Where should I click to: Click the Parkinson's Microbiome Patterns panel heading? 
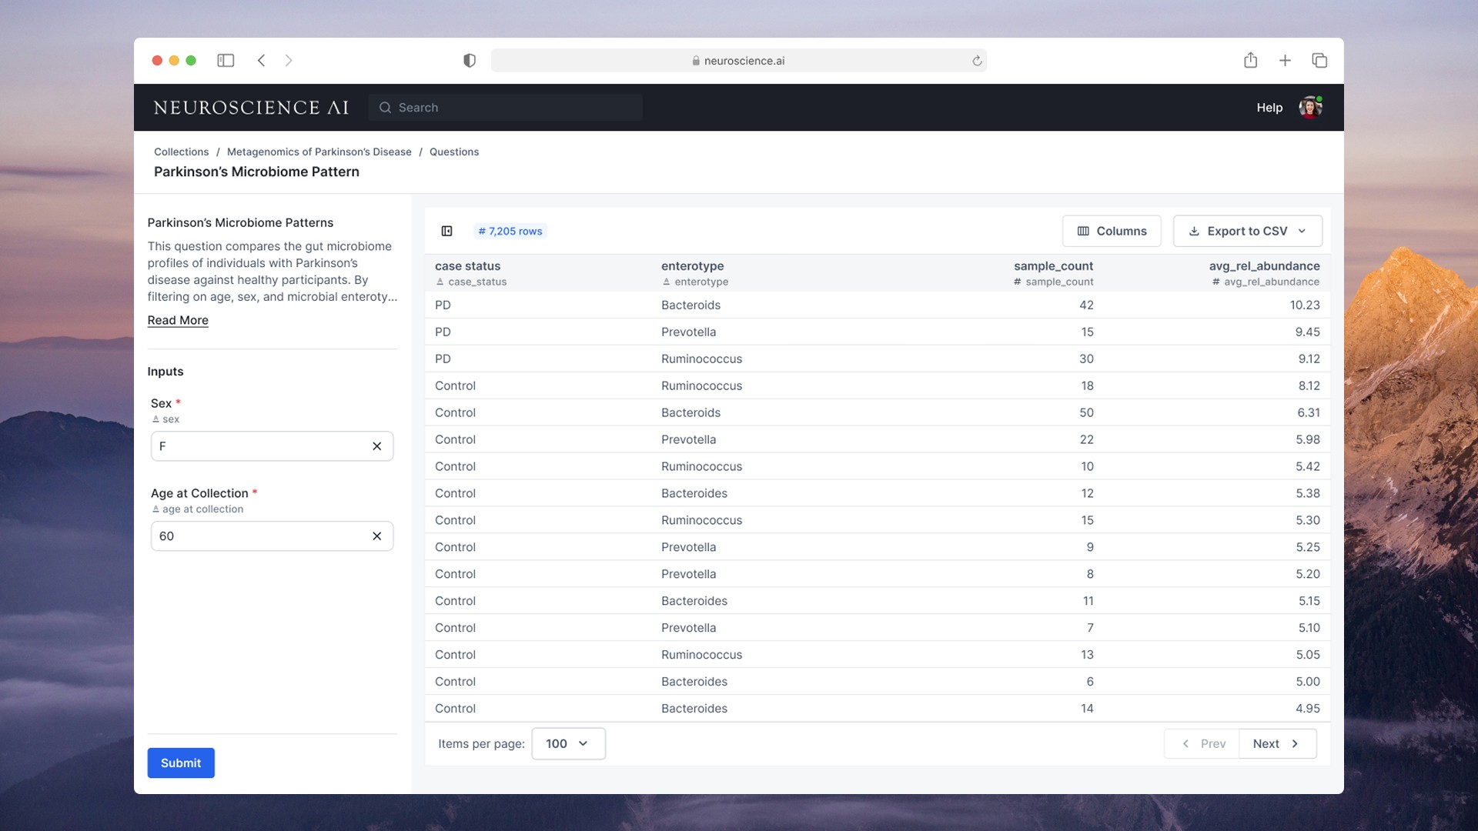[x=240, y=222]
